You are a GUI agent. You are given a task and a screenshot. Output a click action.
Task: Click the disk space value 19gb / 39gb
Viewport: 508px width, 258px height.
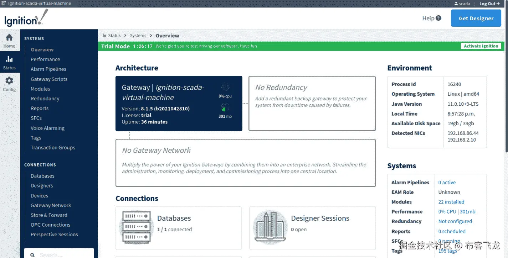tap(461, 123)
